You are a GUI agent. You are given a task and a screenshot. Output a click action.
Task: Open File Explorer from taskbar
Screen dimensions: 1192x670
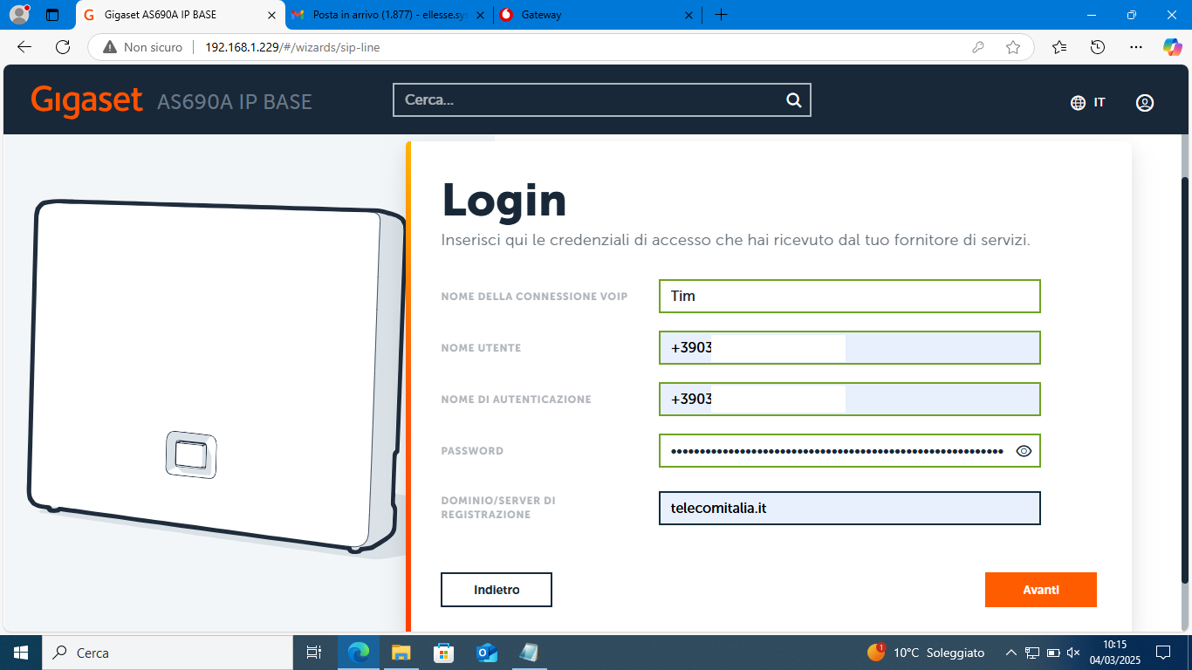(401, 653)
